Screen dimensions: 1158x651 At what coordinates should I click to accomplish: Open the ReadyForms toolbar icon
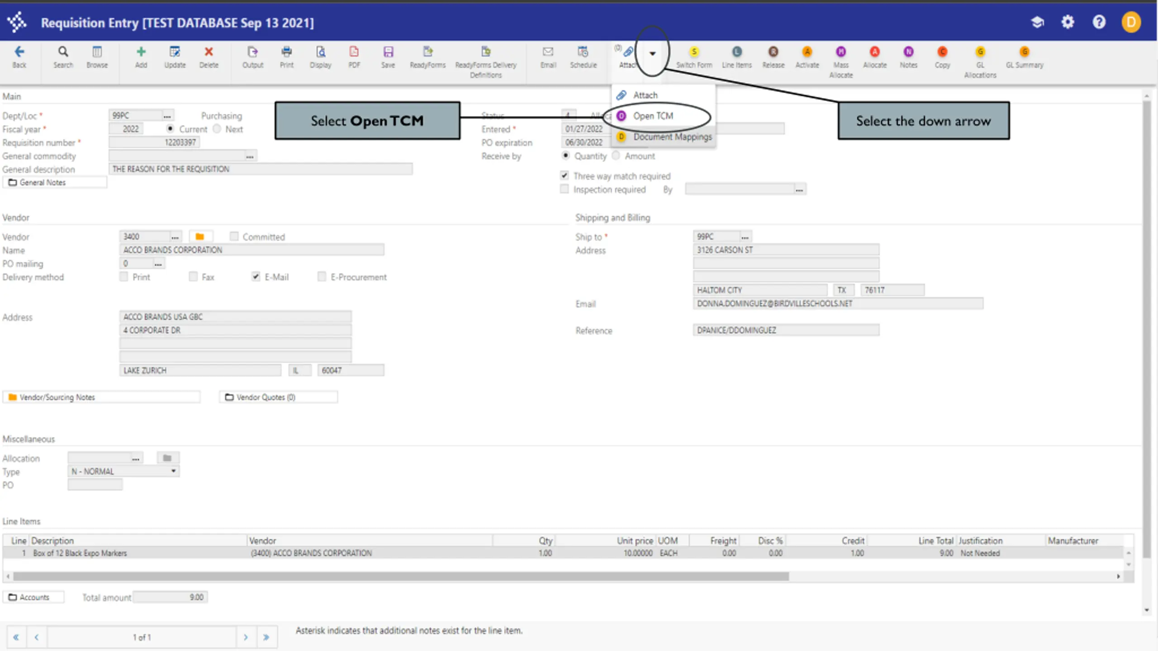(427, 52)
